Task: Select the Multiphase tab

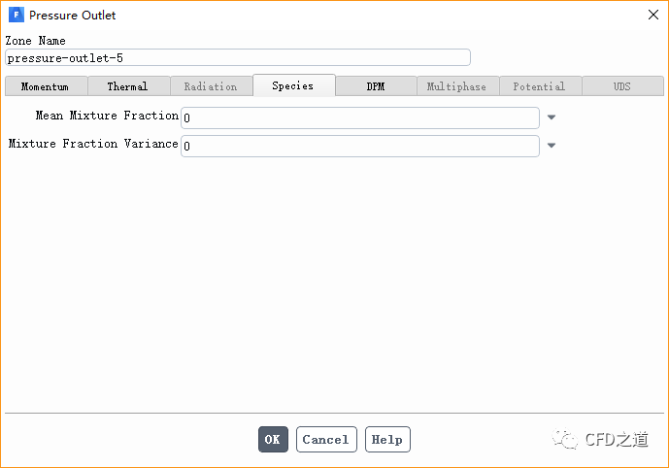Action: 457,86
